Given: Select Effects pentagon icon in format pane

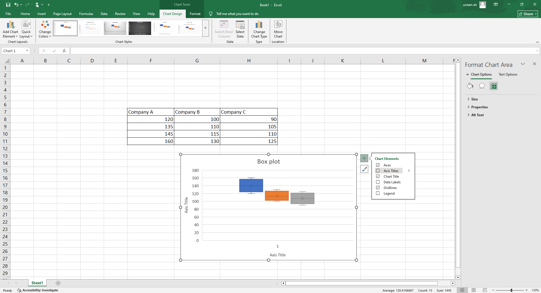Looking at the screenshot, I should (482, 86).
